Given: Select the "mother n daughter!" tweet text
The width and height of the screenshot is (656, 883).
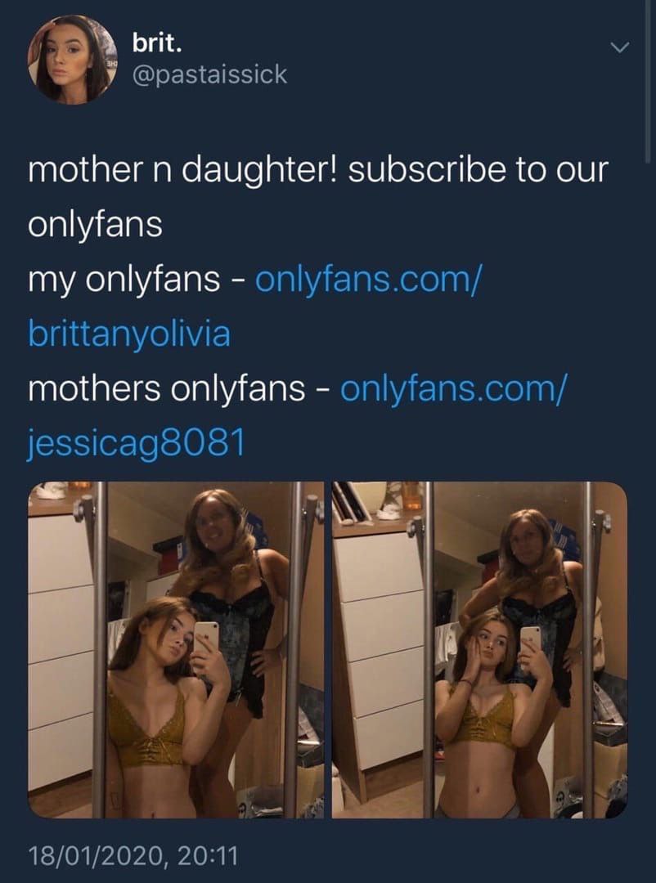Looking at the screenshot, I should (x=184, y=170).
